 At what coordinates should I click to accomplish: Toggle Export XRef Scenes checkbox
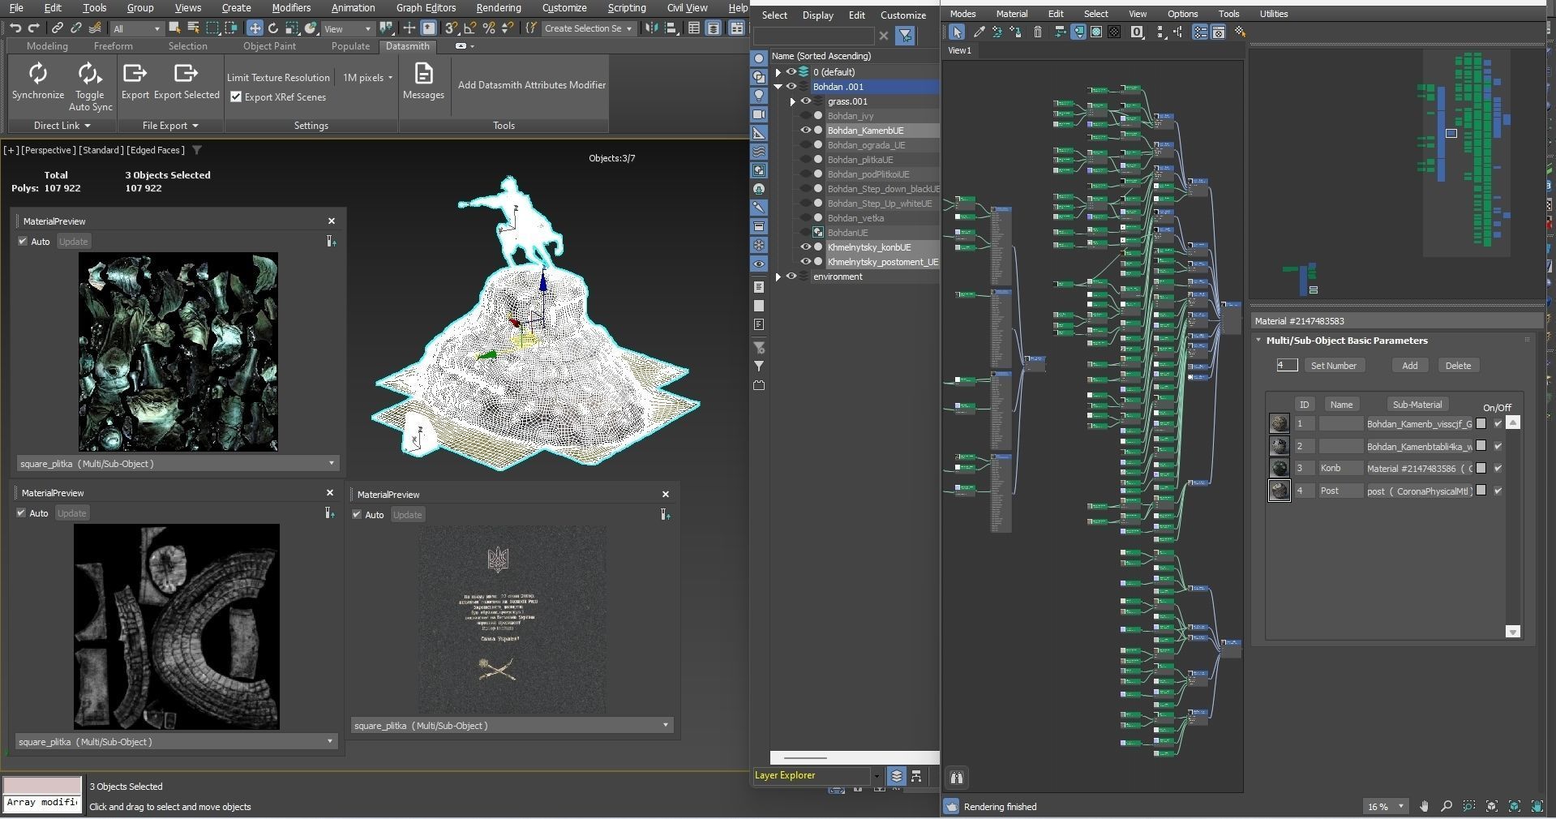(x=236, y=97)
